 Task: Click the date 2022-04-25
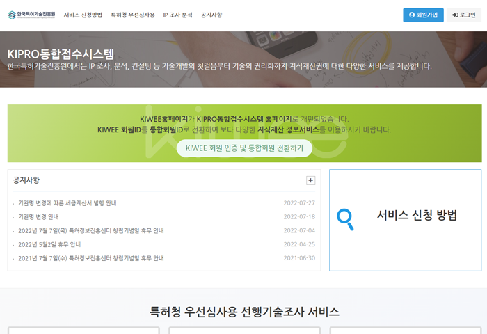pos(299,244)
